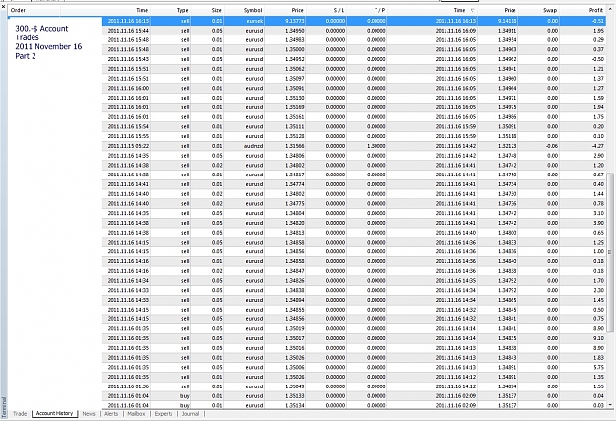This screenshot has height=421, width=616.
Task: Click close price 1.34986
Action: [x=507, y=117]
